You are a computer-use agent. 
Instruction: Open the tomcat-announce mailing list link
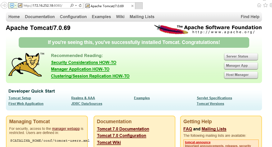(198, 142)
